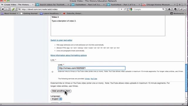Open Getting Started bookmark
This screenshot has height=106, width=188.
[x=29, y=14]
